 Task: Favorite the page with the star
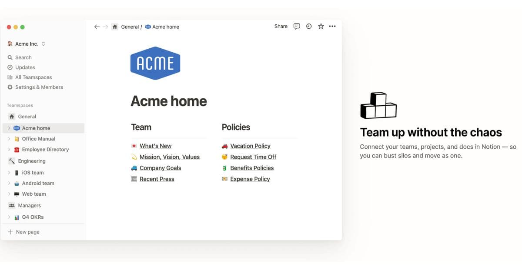321,27
